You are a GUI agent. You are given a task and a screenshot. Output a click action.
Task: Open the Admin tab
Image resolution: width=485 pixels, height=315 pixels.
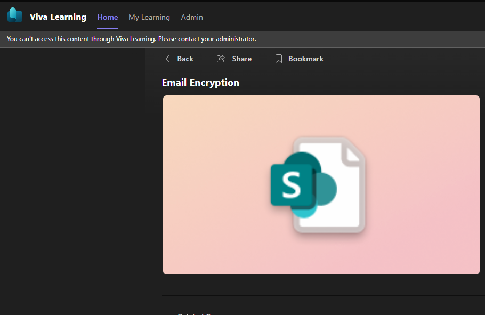192,18
